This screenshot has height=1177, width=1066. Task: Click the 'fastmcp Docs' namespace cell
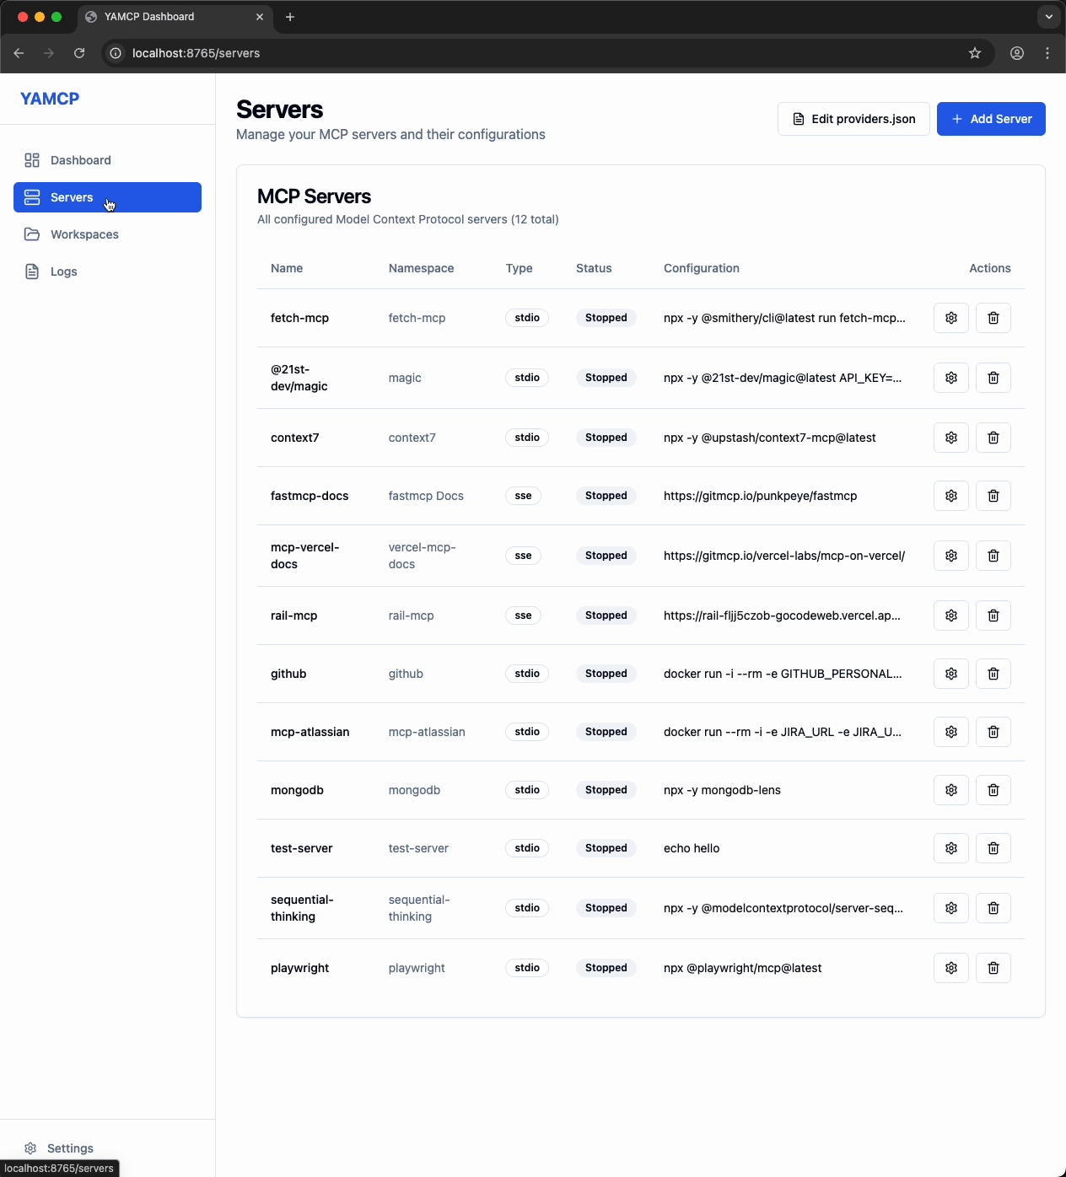[x=426, y=496]
